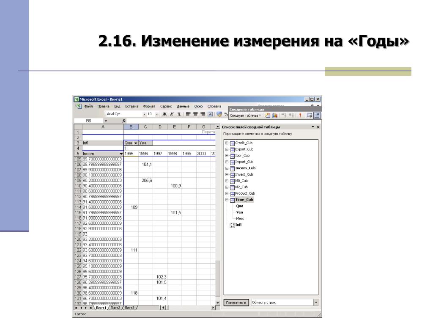Open the Chart Wizard from pivot toolbar
This screenshot has height=325, width=433.
pyautogui.click(x=275, y=116)
